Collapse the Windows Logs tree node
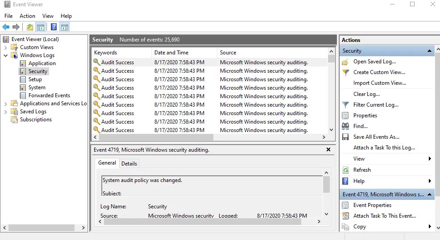 tap(5, 55)
